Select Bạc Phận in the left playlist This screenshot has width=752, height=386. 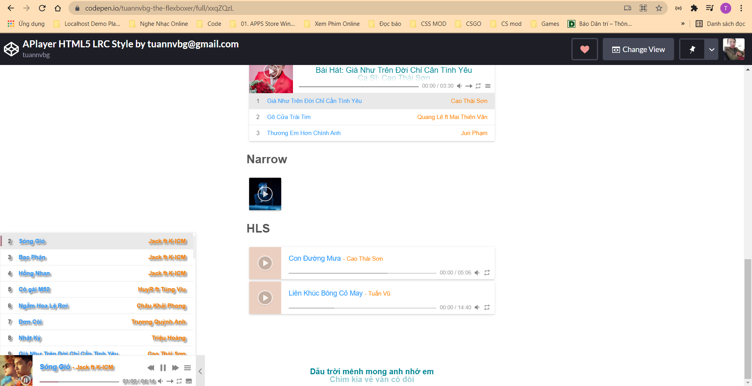coord(97,257)
